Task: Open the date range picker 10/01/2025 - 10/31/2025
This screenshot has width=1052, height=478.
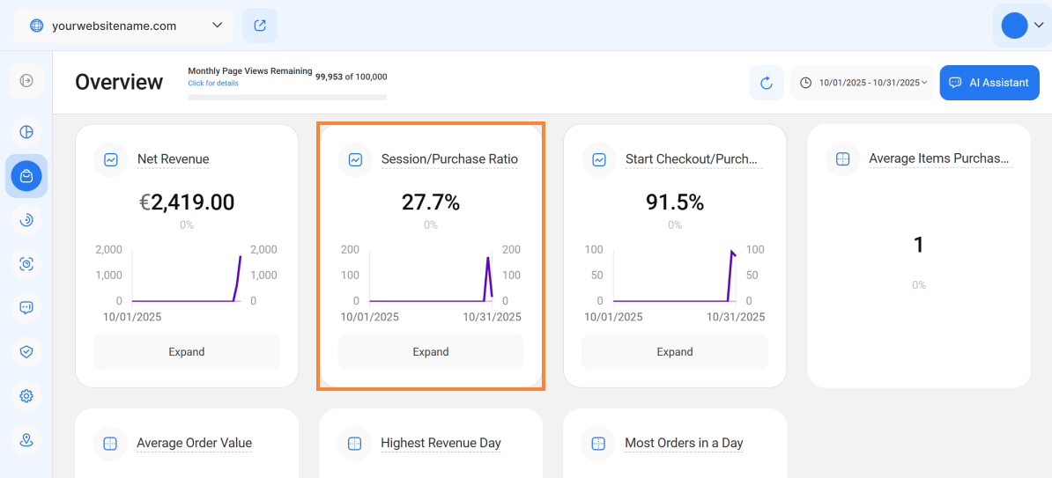Action: point(862,83)
